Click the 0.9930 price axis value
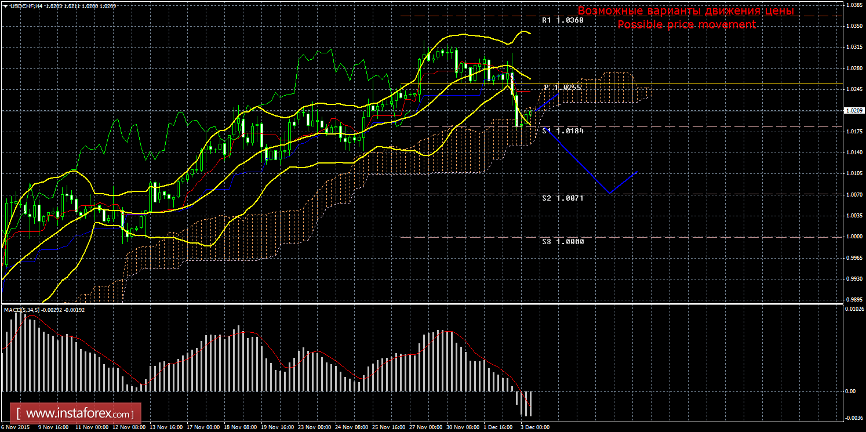Image resolution: width=866 pixels, height=432 pixels. (x=853, y=279)
